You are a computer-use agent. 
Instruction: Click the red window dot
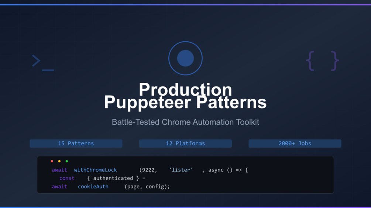coord(52,161)
